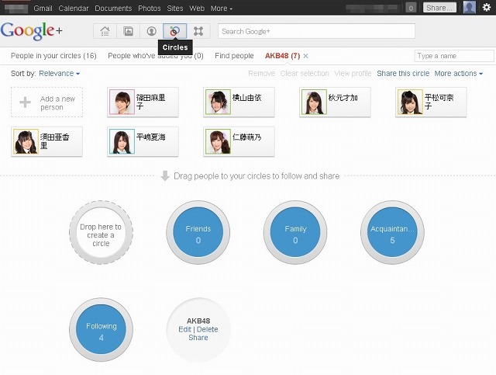This screenshot has width=496, height=375.
Task: Click the Add a new person box
Action: pyautogui.click(x=46, y=102)
